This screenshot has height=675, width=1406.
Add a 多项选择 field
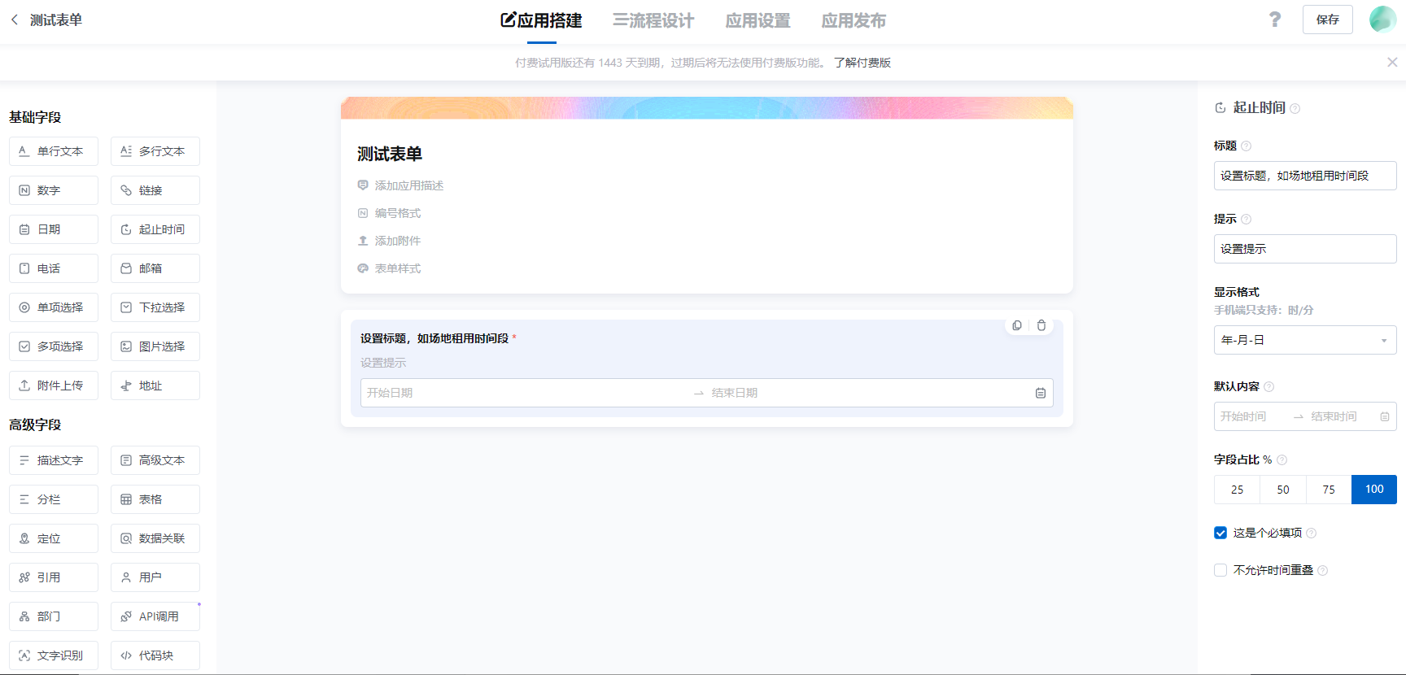[x=54, y=346]
